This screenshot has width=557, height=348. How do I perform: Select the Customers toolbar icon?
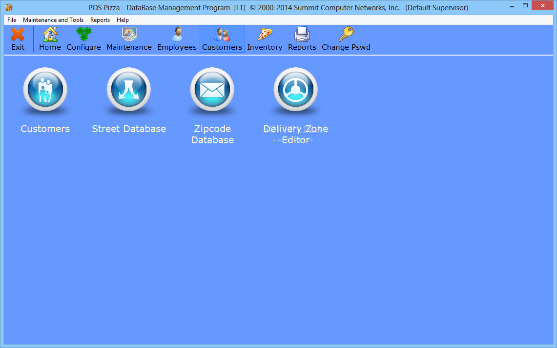[222, 35]
